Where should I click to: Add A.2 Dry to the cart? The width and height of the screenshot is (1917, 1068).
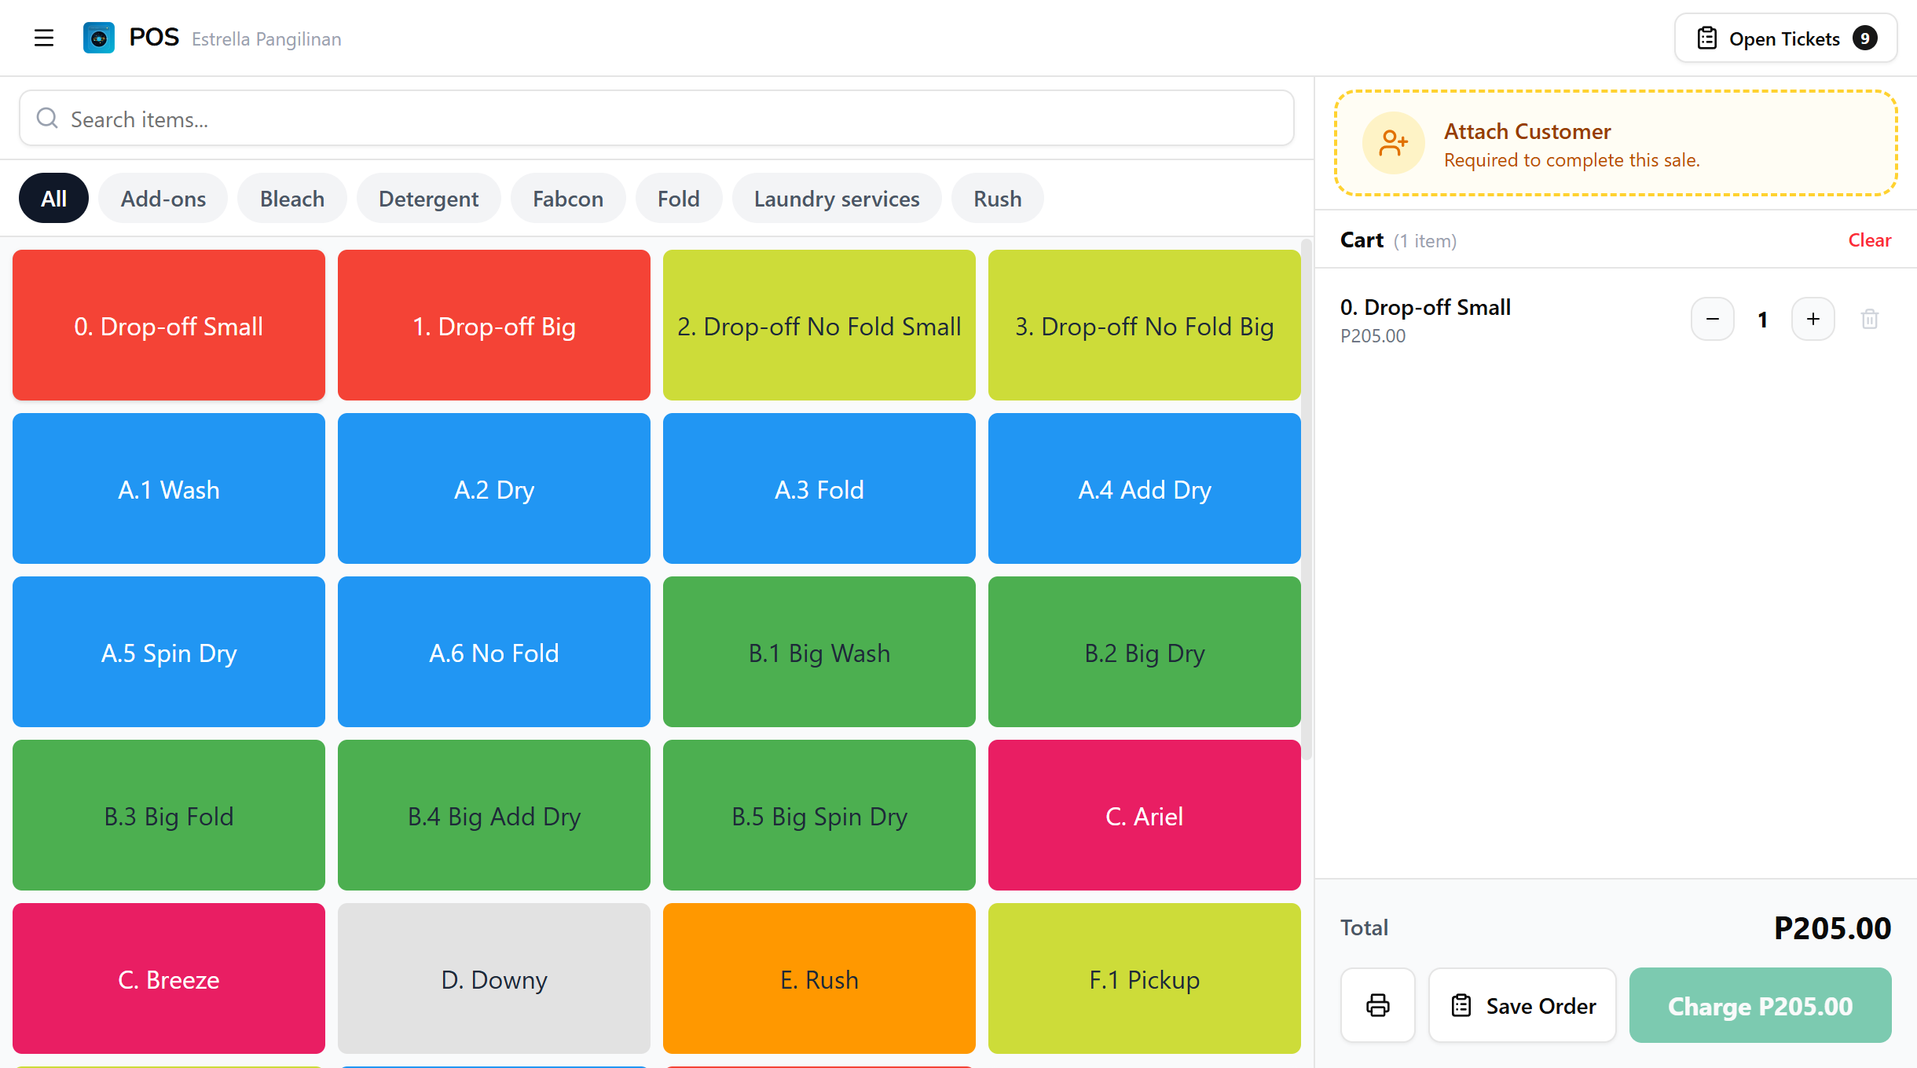494,488
